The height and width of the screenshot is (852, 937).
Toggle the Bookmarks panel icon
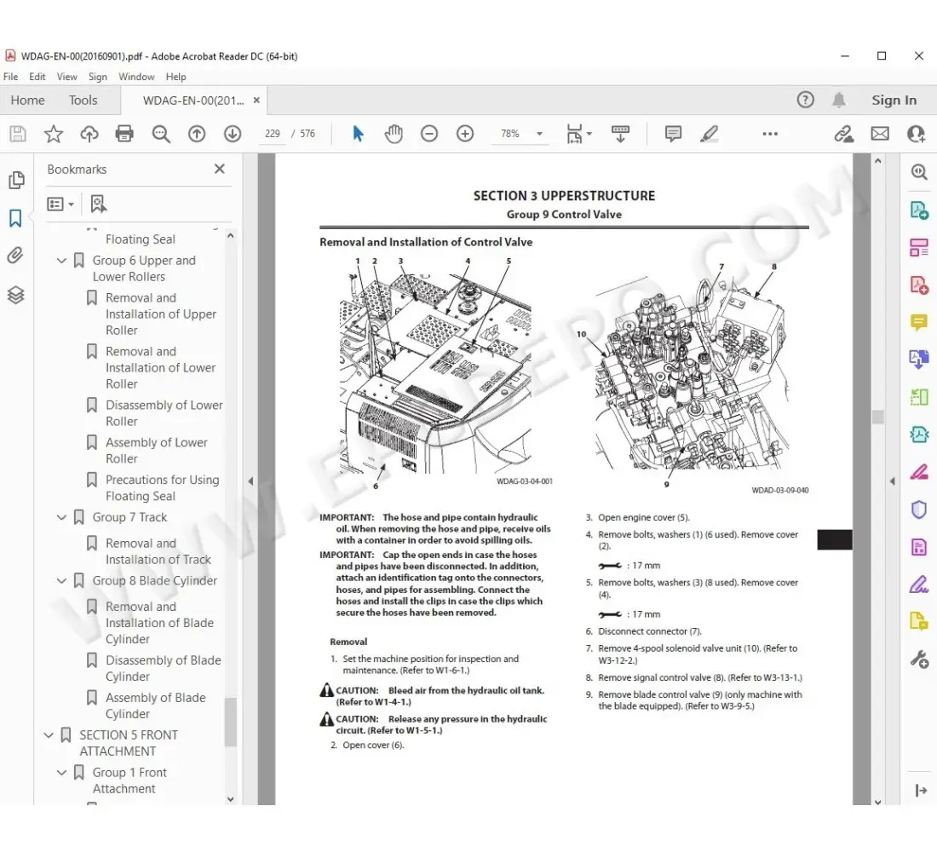pos(15,219)
